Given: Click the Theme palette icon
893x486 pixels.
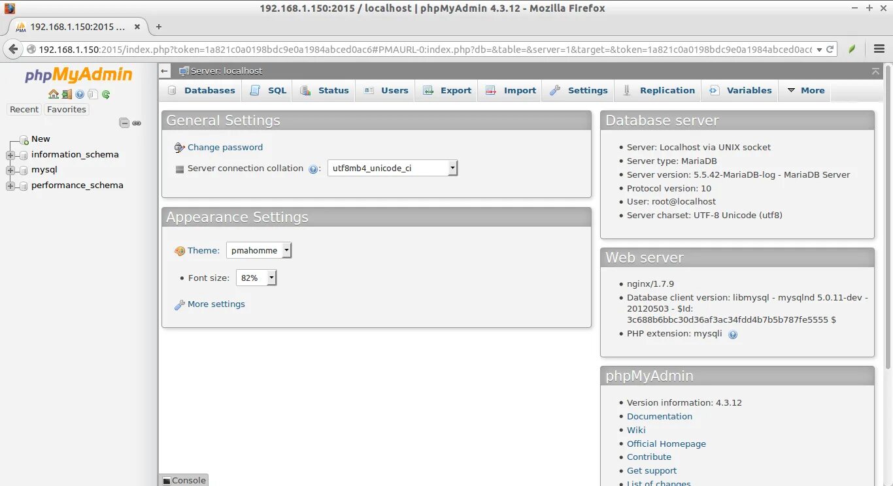Looking at the screenshot, I should [180, 251].
